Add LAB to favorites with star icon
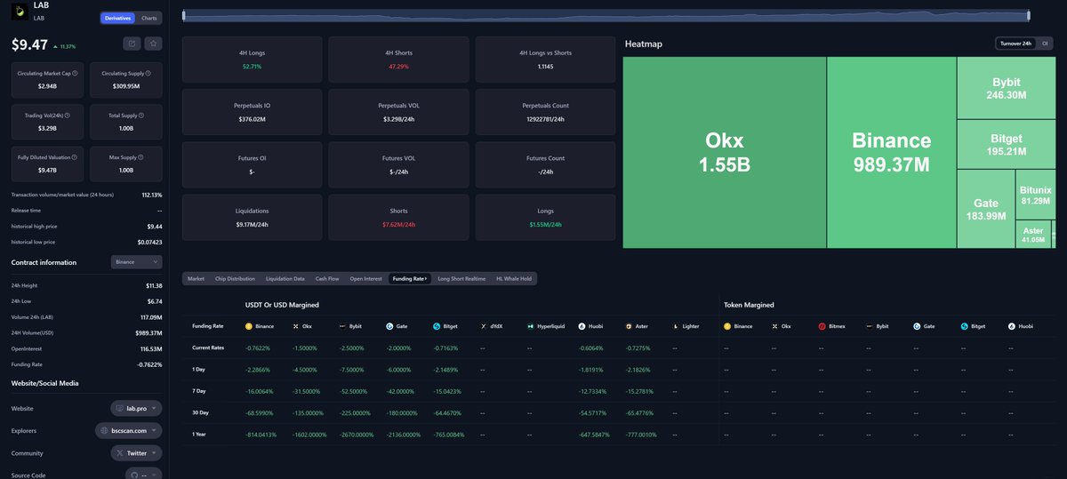The image size is (1067, 479). click(154, 43)
